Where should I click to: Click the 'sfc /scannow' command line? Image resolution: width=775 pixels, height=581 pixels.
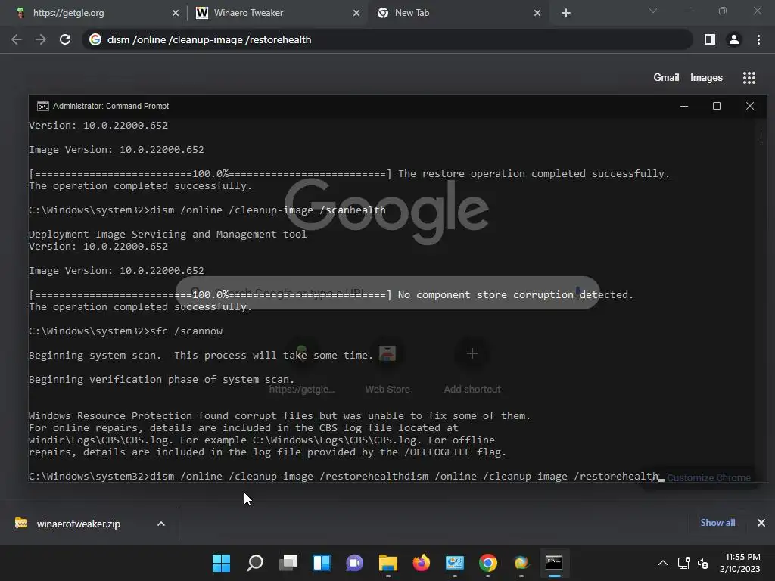coord(126,331)
